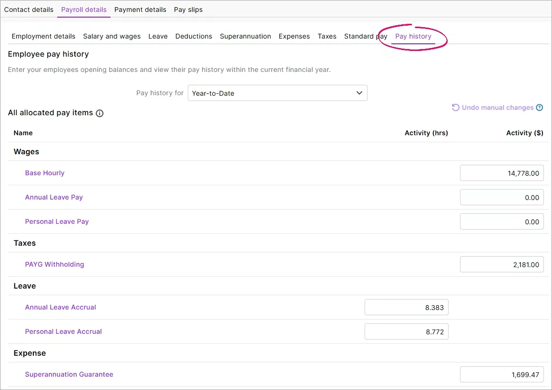Click the Annual Leave Pay amount field
Image resolution: width=552 pixels, height=390 pixels.
pos(501,197)
